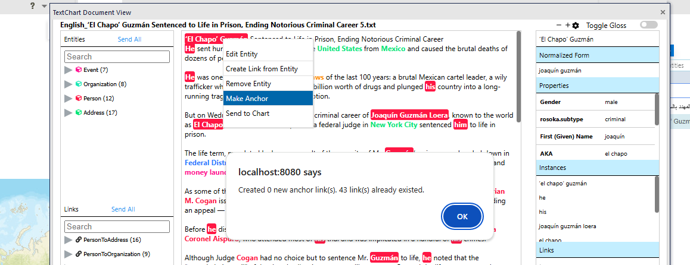690x265 pixels.
Task: Open the help question mark icon
Action: coord(33,6)
